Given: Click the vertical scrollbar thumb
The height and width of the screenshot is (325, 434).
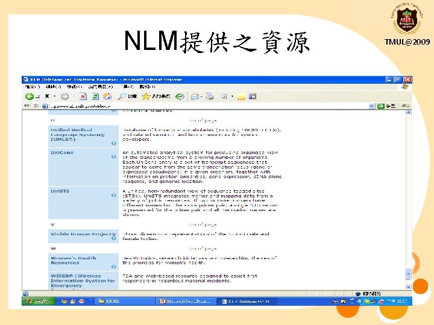Looking at the screenshot, I should pos(408,274).
